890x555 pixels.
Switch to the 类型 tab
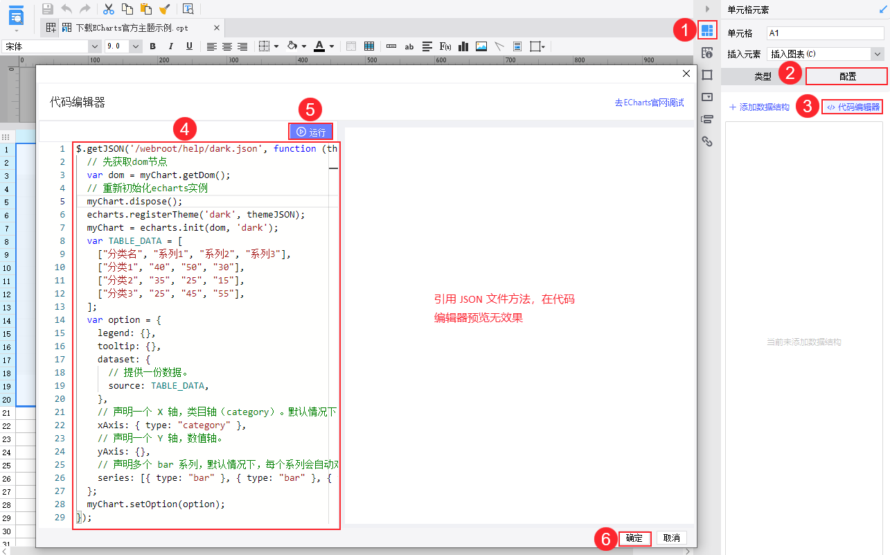pos(763,76)
